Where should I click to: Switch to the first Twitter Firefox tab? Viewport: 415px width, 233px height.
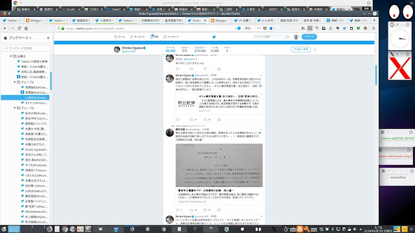click(x=12, y=20)
